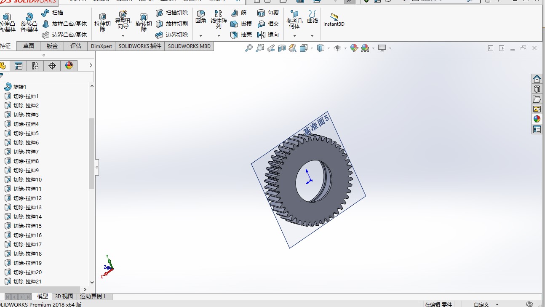This screenshot has height=307, width=545.
Task: Open the Display Style dropdown arrow
Action: click(329, 48)
